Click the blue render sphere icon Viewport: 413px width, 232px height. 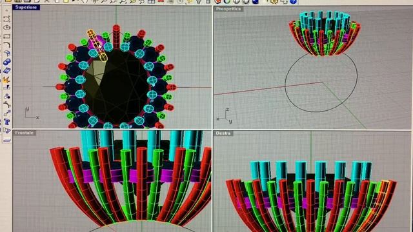coord(256,2)
